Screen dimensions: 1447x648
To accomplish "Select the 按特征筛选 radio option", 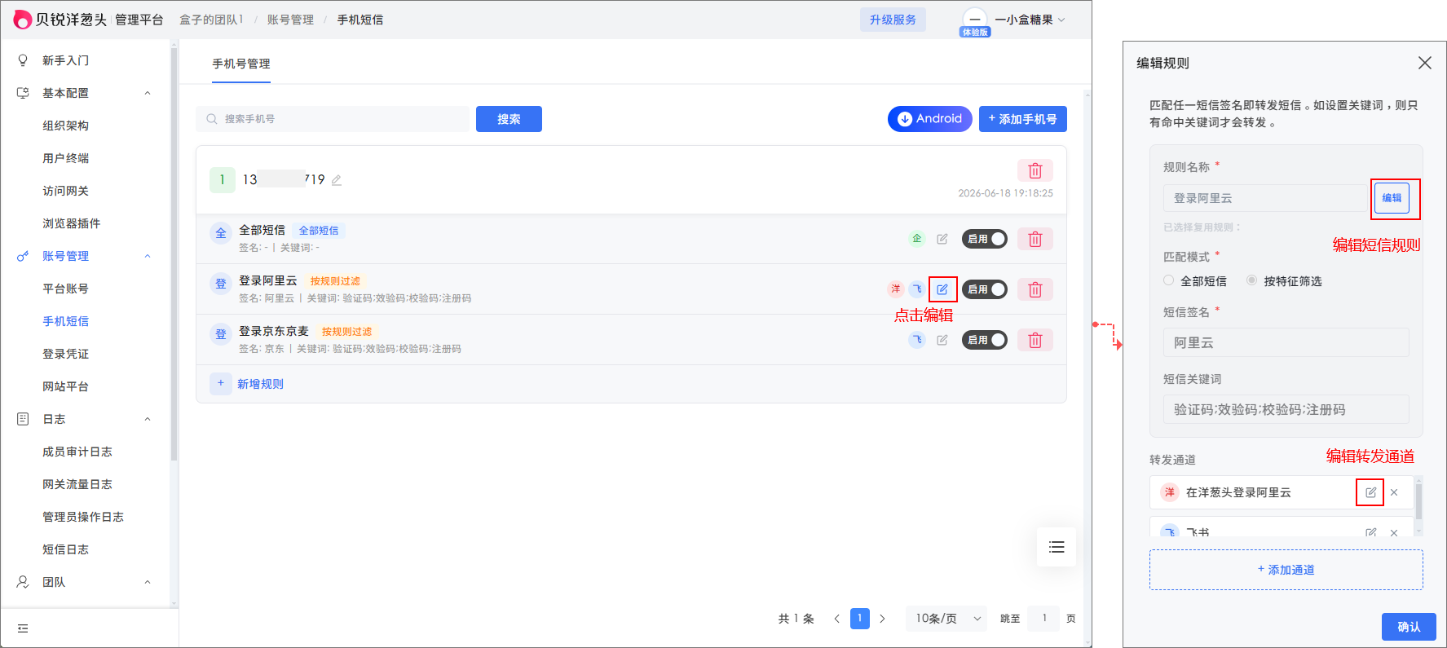I will tap(1251, 280).
